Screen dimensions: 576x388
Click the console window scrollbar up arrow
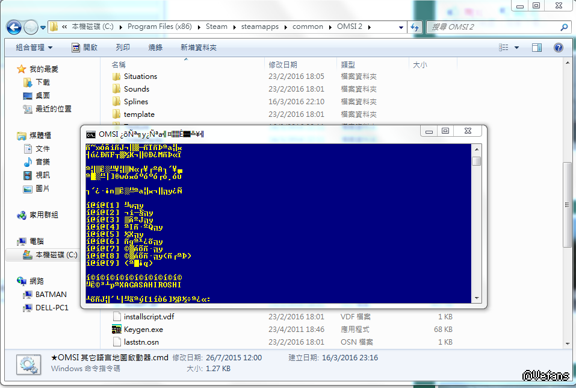point(477,149)
